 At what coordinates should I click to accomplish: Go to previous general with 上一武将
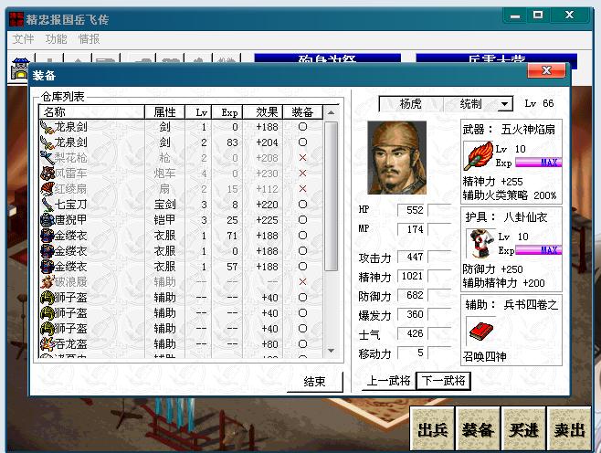pos(388,381)
